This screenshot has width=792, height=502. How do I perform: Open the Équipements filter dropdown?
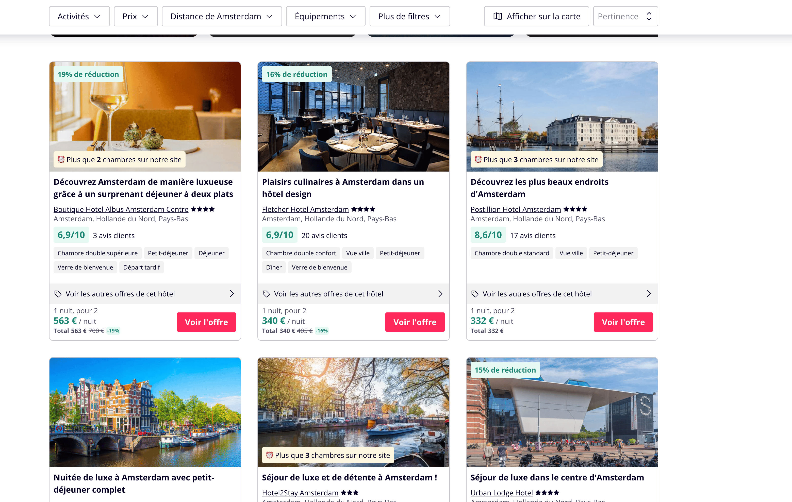click(325, 16)
